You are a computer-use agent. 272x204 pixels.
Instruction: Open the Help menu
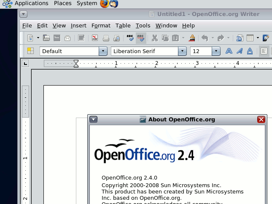point(189,26)
